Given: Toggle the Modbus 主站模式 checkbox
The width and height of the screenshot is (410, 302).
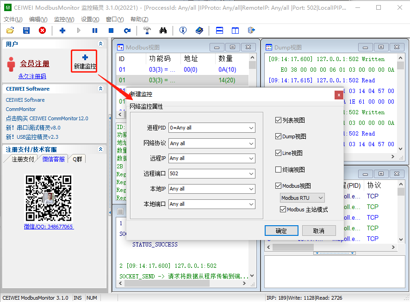Looking at the screenshot, I should 283,209.
